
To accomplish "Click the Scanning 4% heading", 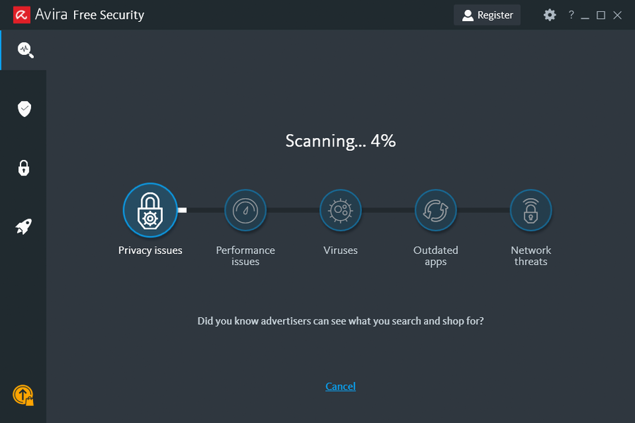I will 340,141.
